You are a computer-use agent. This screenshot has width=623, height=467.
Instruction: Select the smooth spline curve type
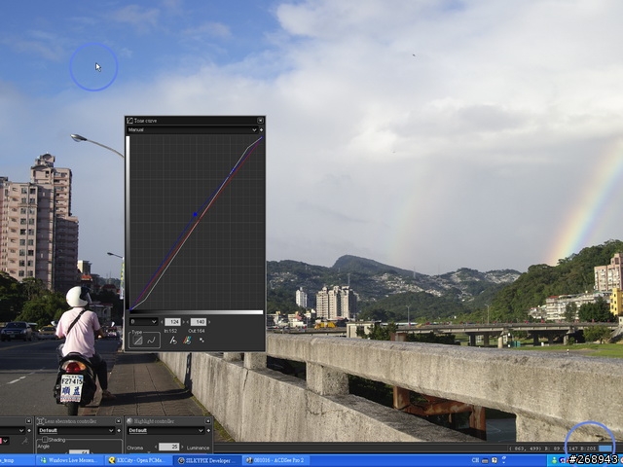click(151, 341)
